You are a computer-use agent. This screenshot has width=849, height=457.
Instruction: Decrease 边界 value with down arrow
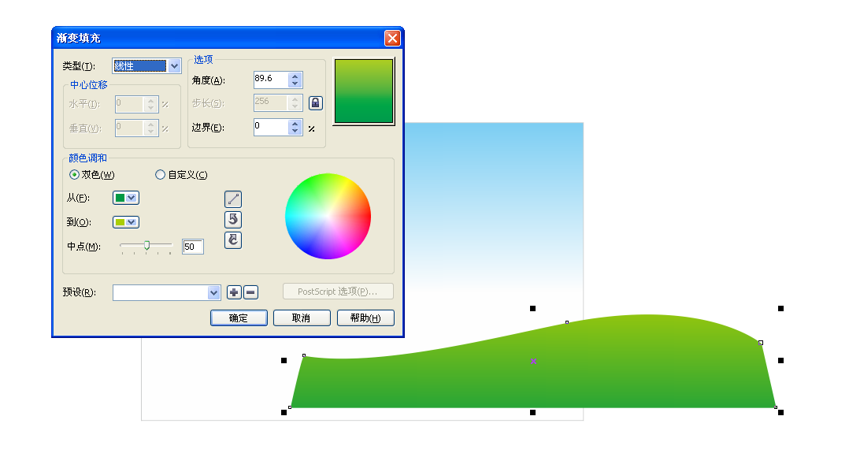[x=295, y=131]
